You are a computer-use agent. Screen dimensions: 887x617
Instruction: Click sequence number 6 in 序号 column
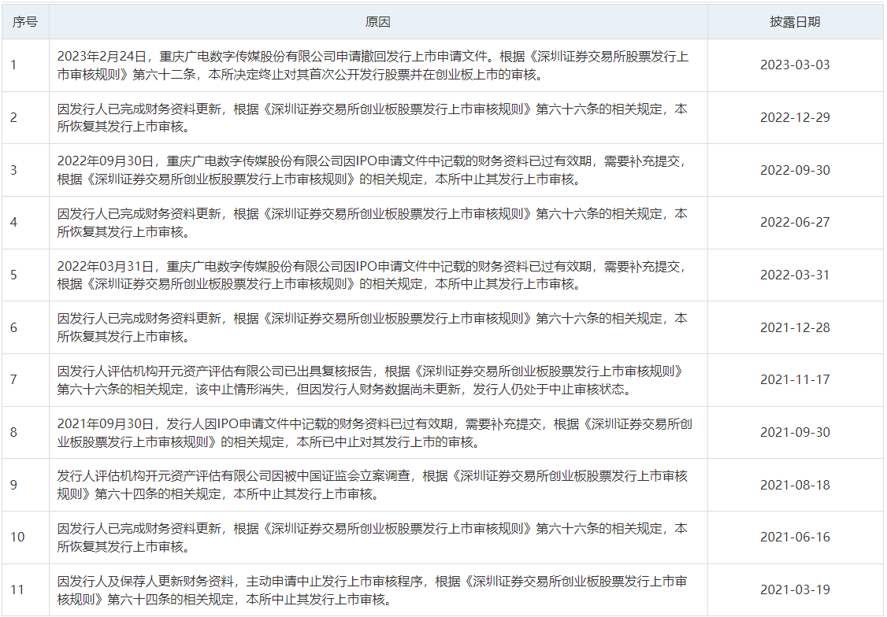14,327
